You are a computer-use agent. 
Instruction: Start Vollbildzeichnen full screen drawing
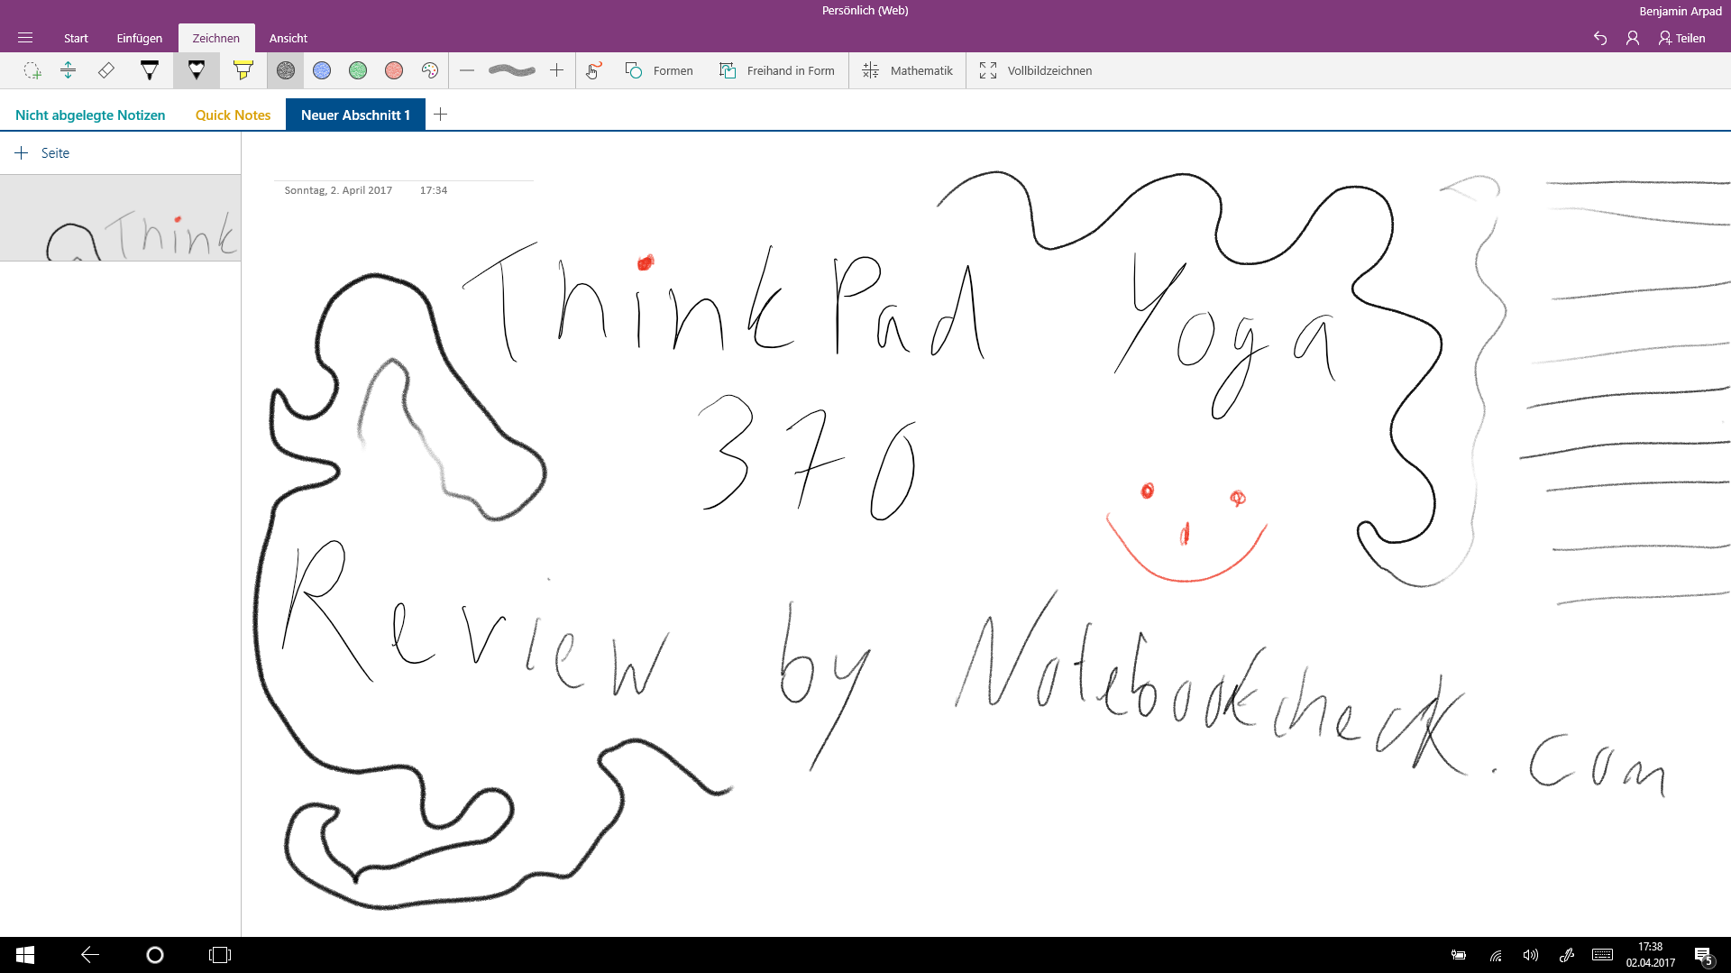[x=1035, y=70]
